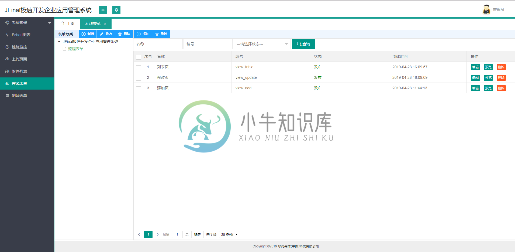Click 预览 for the 列表页 row
Viewport: 515px width, 252px height.
(x=488, y=67)
